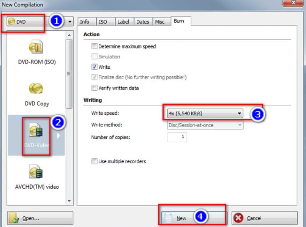The width and height of the screenshot is (306, 227).
Task: Choose the DVD Copy compilation icon
Action: point(36,89)
